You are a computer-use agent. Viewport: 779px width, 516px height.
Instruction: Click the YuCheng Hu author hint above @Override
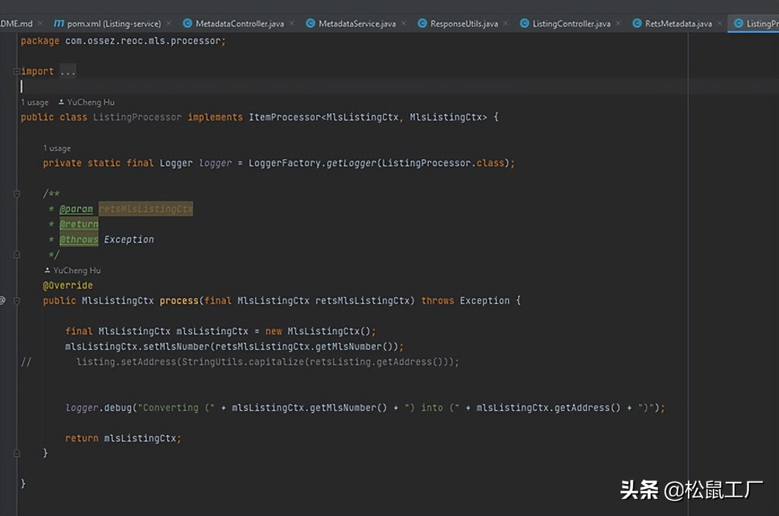pos(77,270)
